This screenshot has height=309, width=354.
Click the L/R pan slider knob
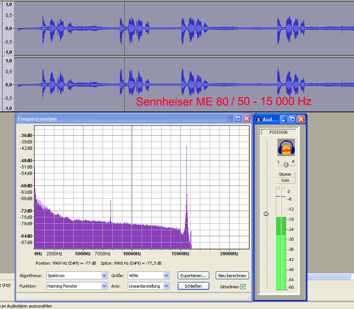[x=286, y=165]
